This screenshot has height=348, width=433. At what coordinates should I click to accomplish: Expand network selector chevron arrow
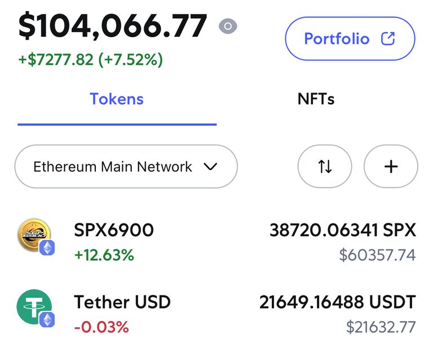pyautogui.click(x=210, y=166)
